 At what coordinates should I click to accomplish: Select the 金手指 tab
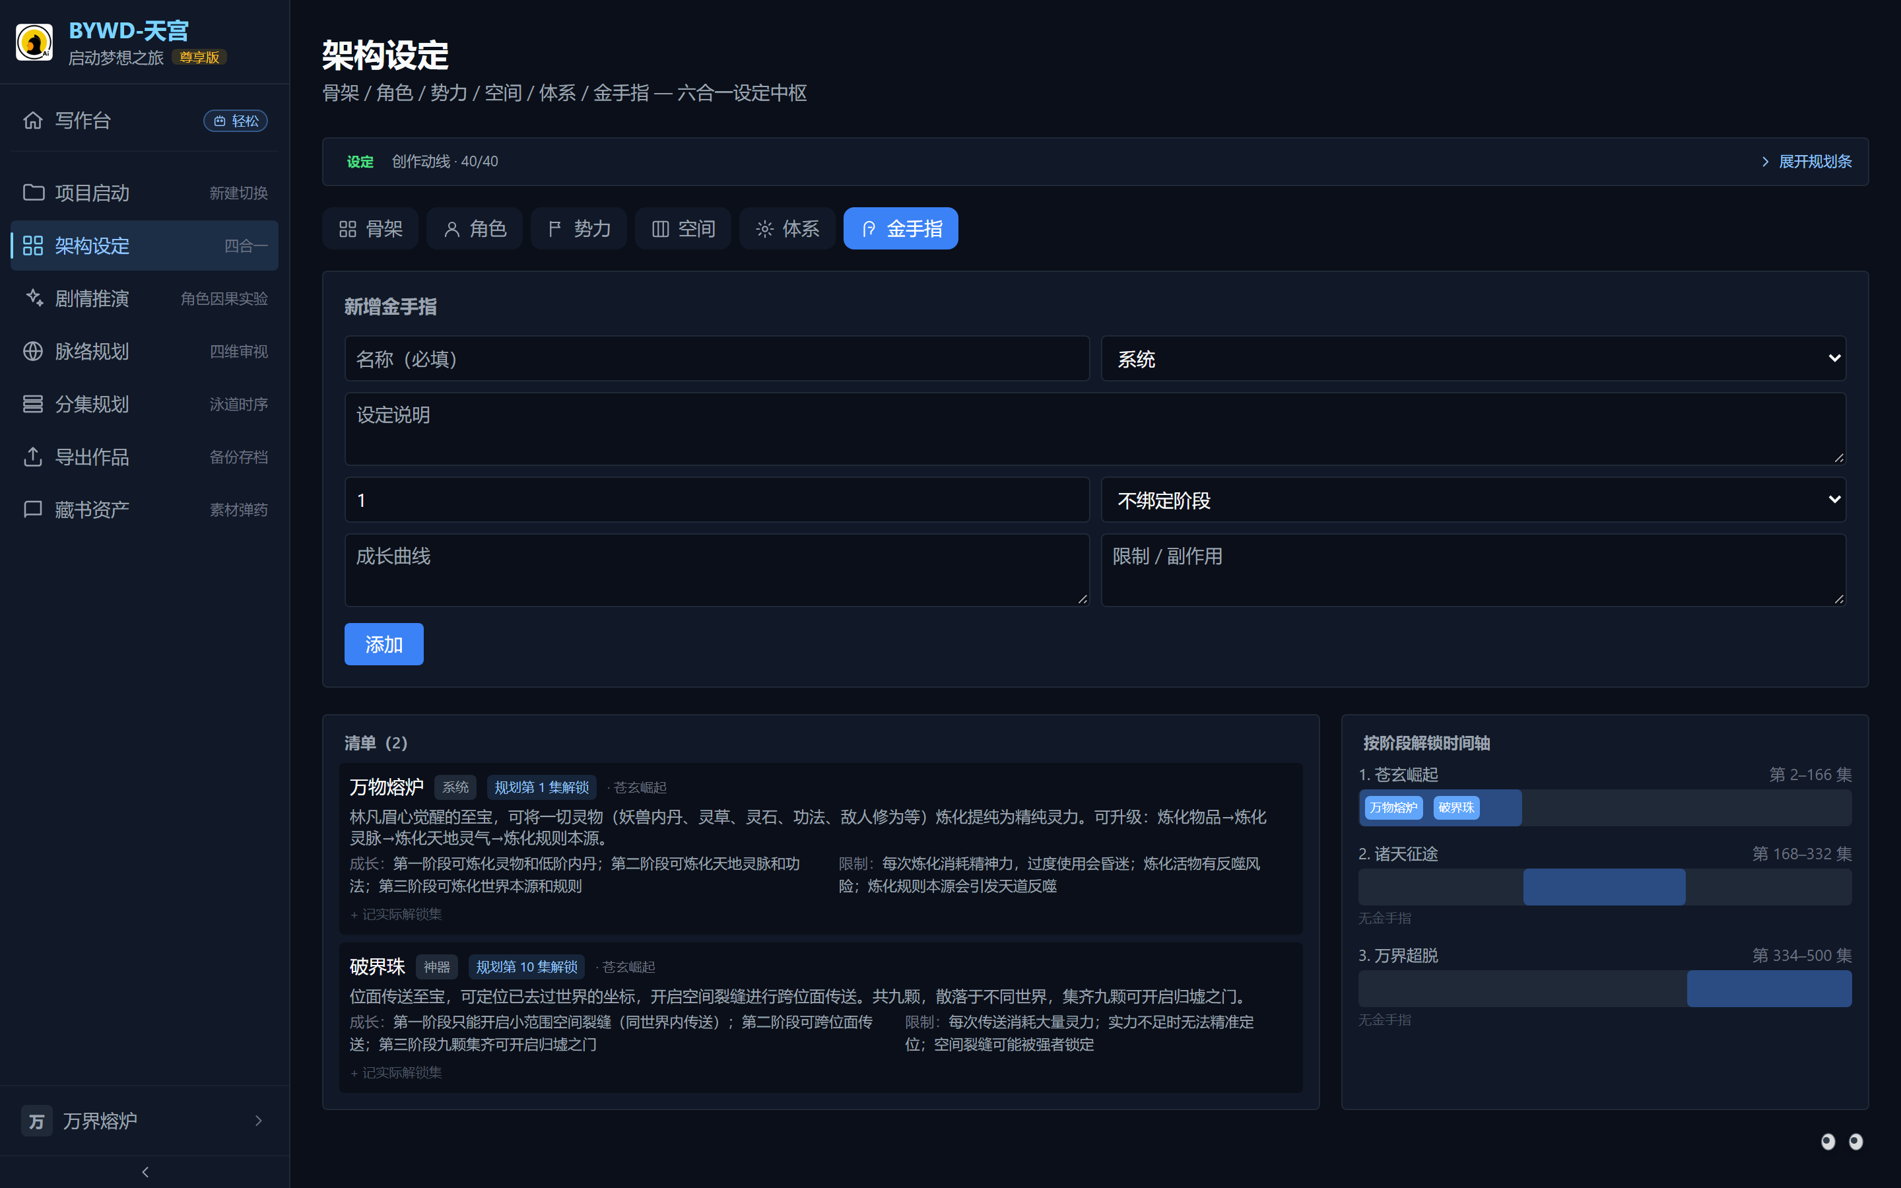pos(901,228)
